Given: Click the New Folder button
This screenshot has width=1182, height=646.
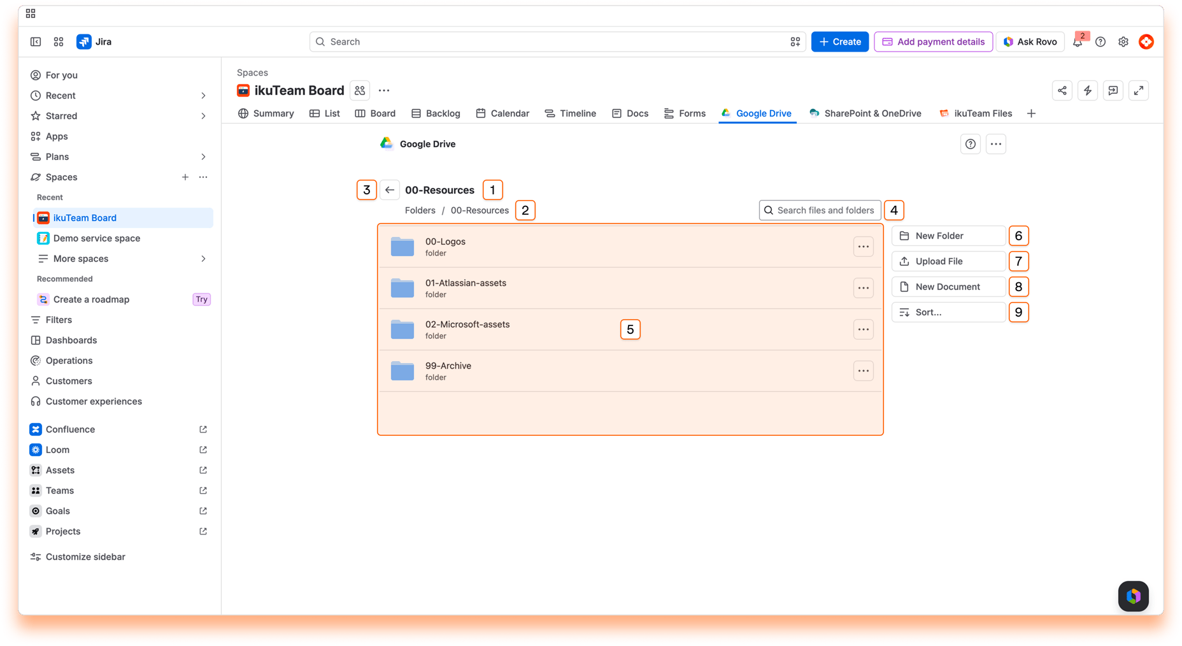Looking at the screenshot, I should click(948, 236).
